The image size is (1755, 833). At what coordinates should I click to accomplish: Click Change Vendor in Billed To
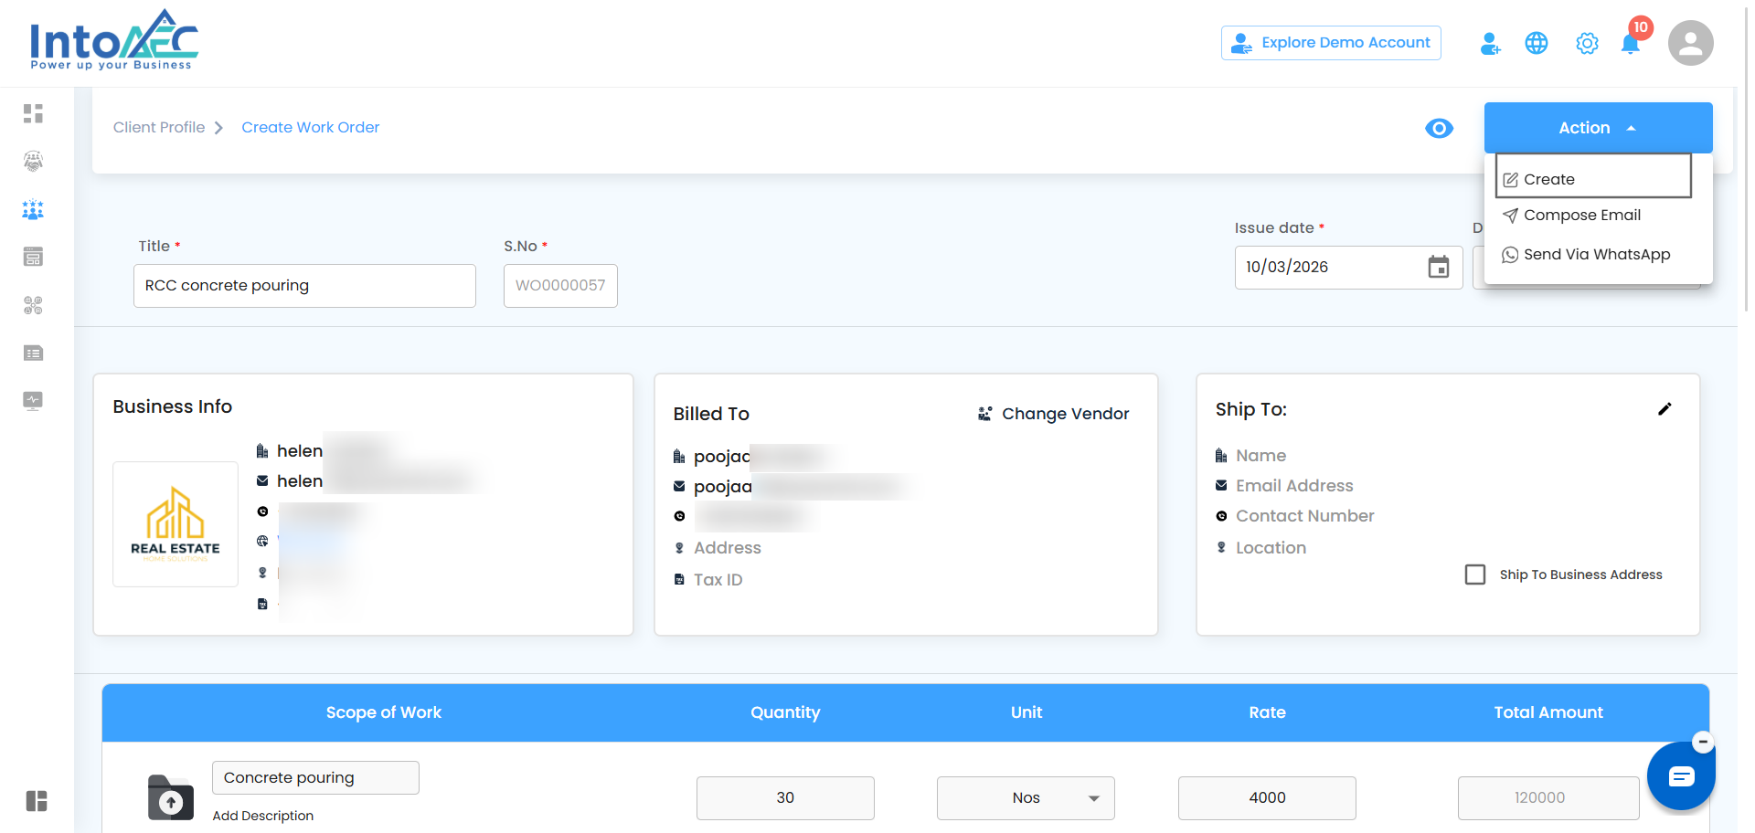1053,414
